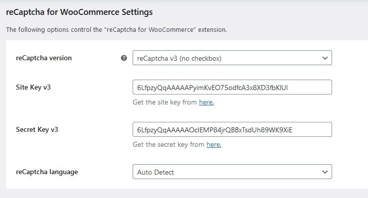Screen dimensions: 368x198
Task: Click the help question-mark icon beside reCaptcha version
Action: click(124, 58)
